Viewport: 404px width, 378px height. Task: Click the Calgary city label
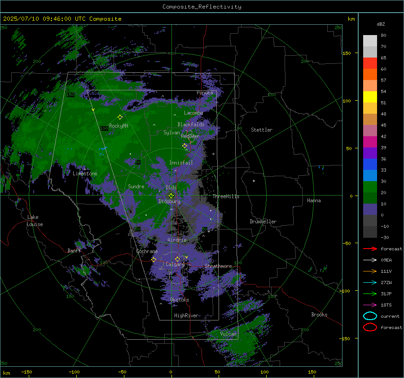click(175, 264)
